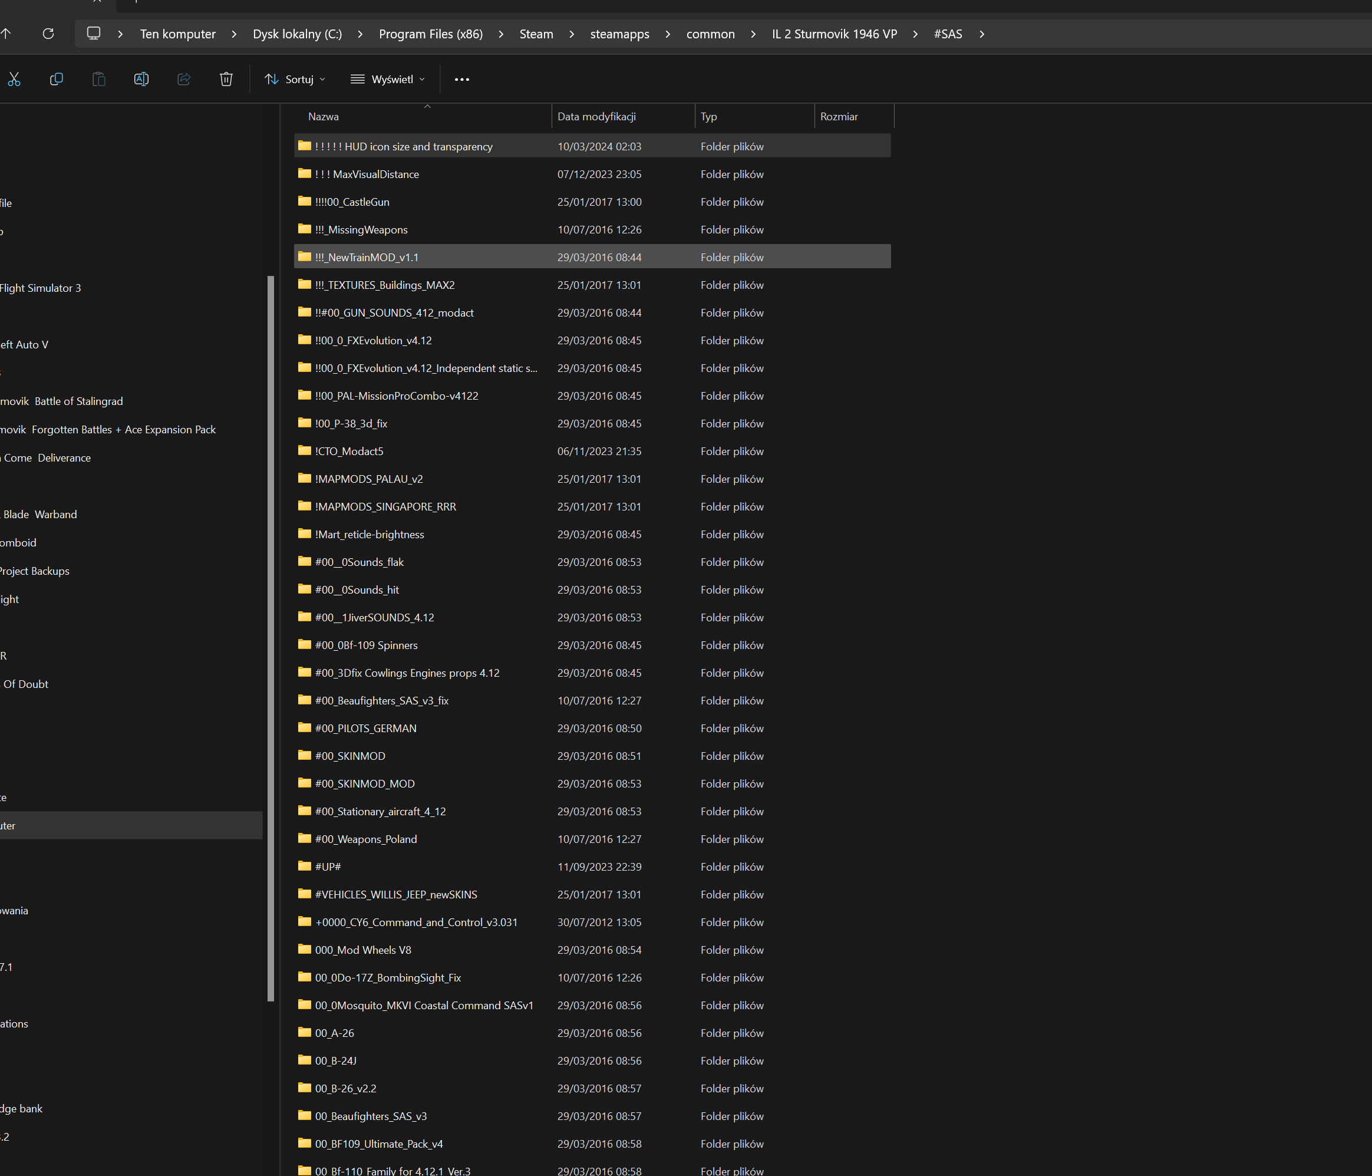Select 00_BF109_Ultimate_Pack_v4 folder

click(x=592, y=1144)
